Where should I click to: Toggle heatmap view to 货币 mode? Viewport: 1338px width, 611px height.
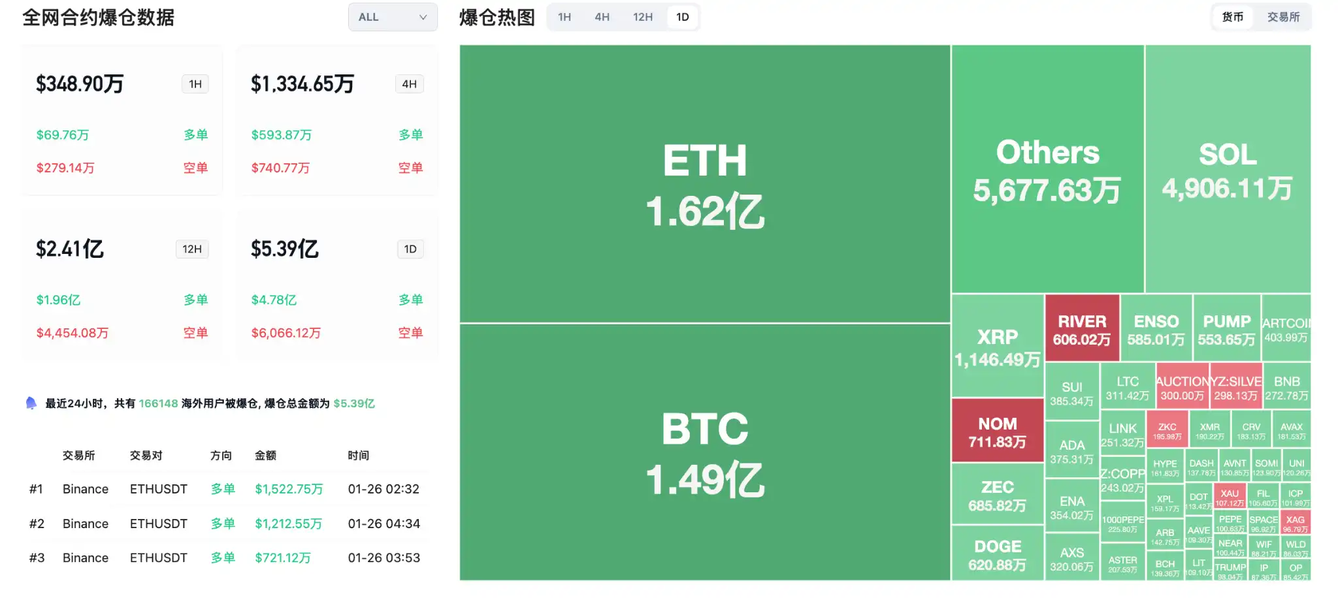1232,17
